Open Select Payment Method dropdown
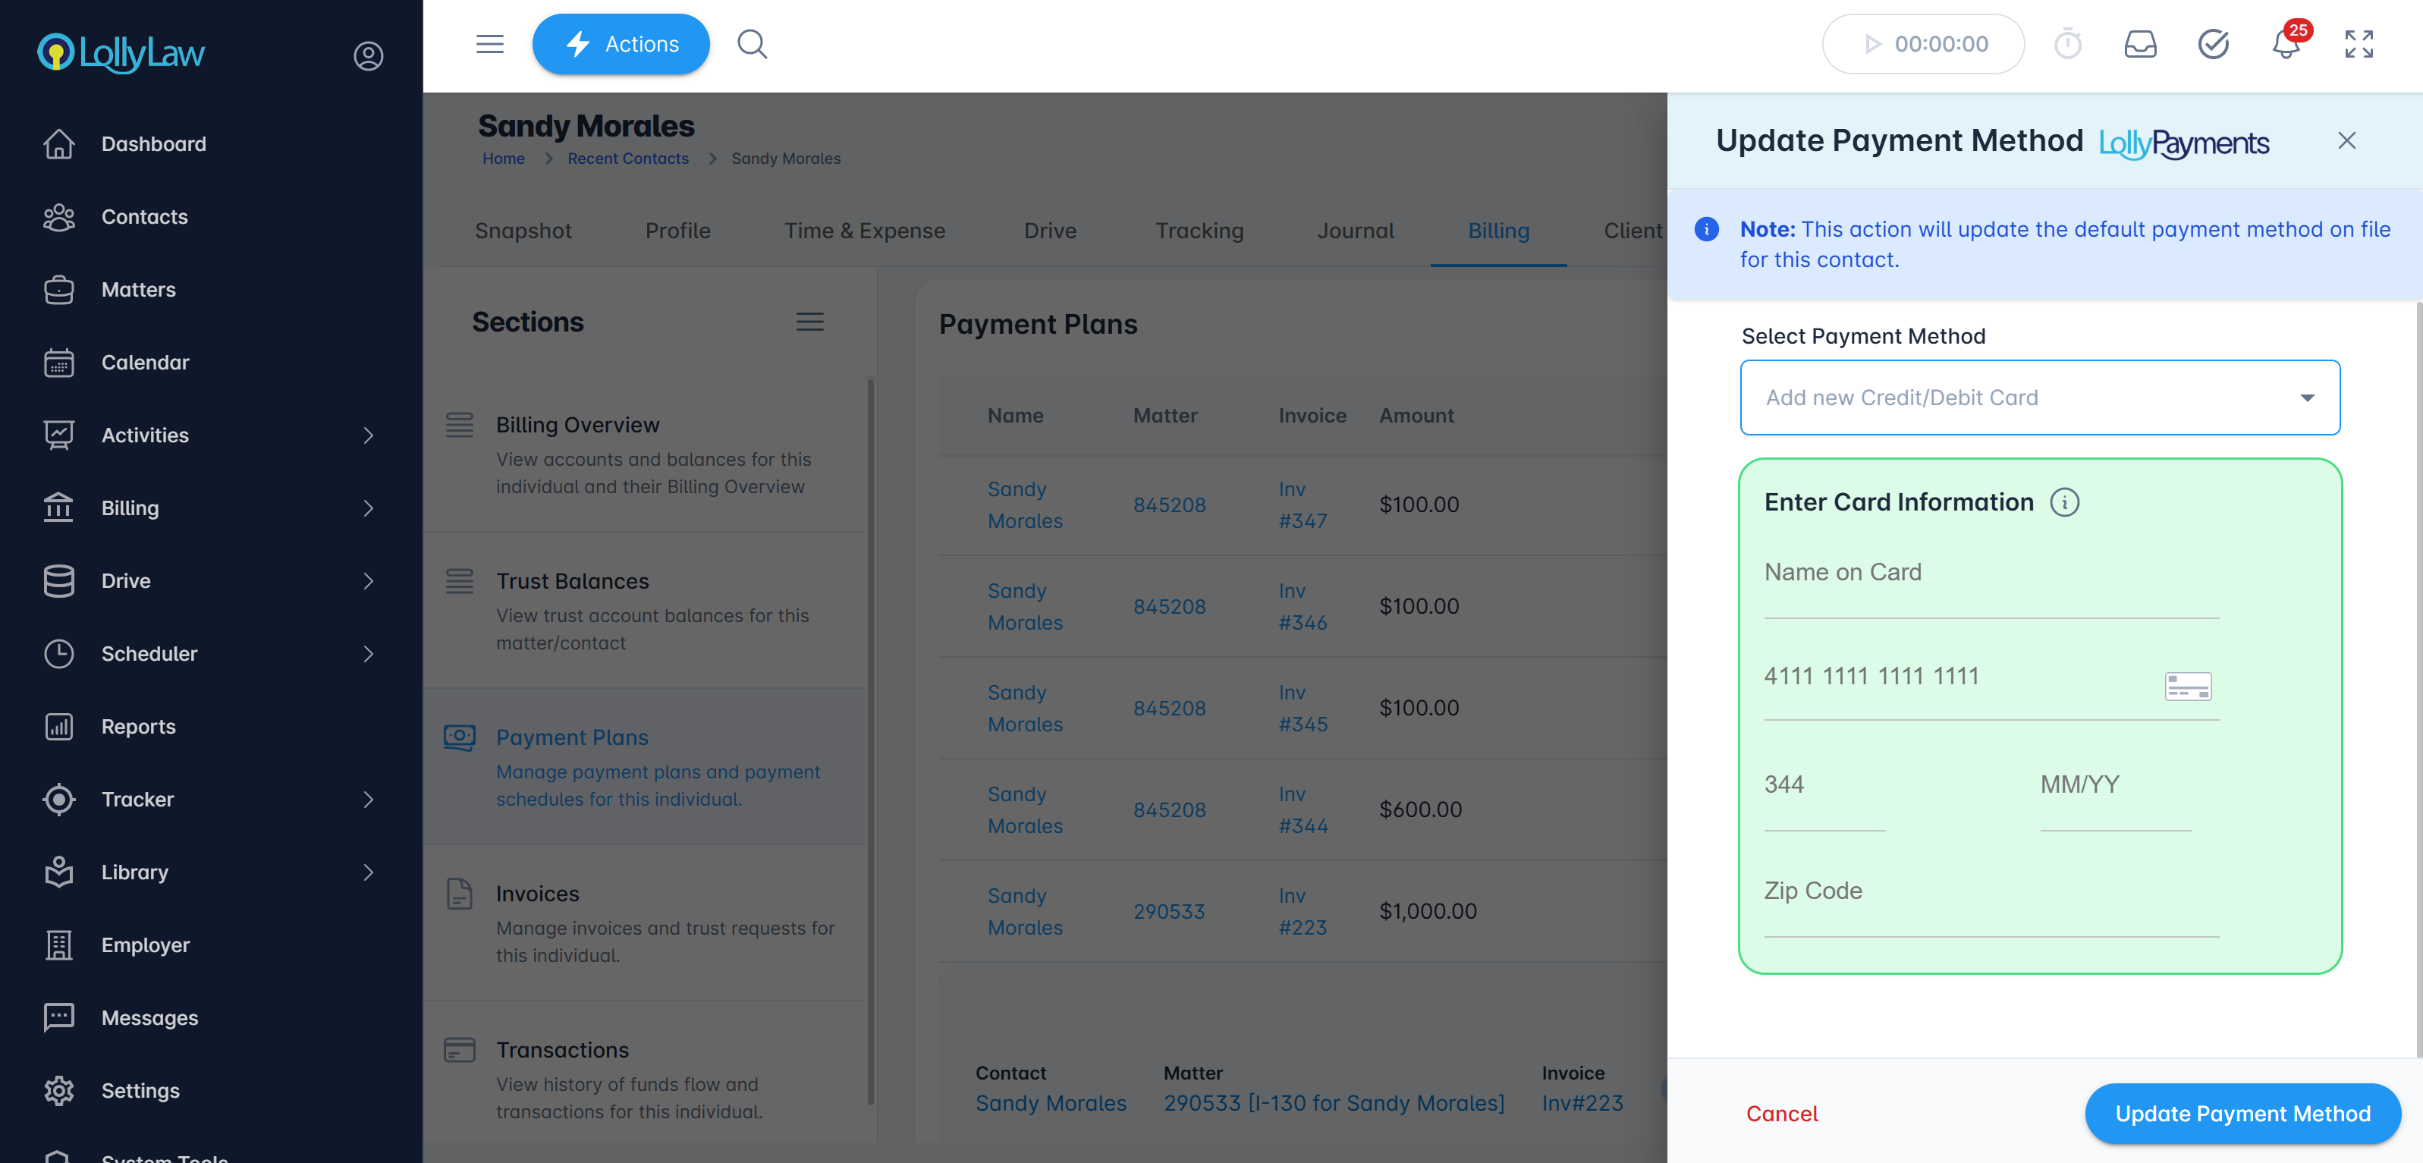Screen dimensions: 2423x1163 (x=2039, y=397)
